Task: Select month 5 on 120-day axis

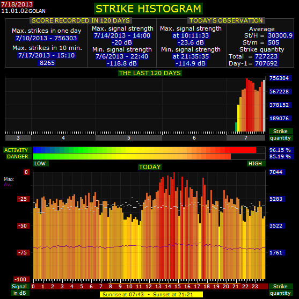Action: (x=129, y=137)
